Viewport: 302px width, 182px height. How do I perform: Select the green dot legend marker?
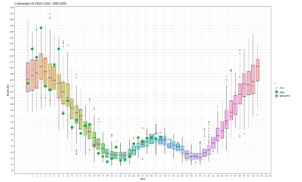[277, 92]
